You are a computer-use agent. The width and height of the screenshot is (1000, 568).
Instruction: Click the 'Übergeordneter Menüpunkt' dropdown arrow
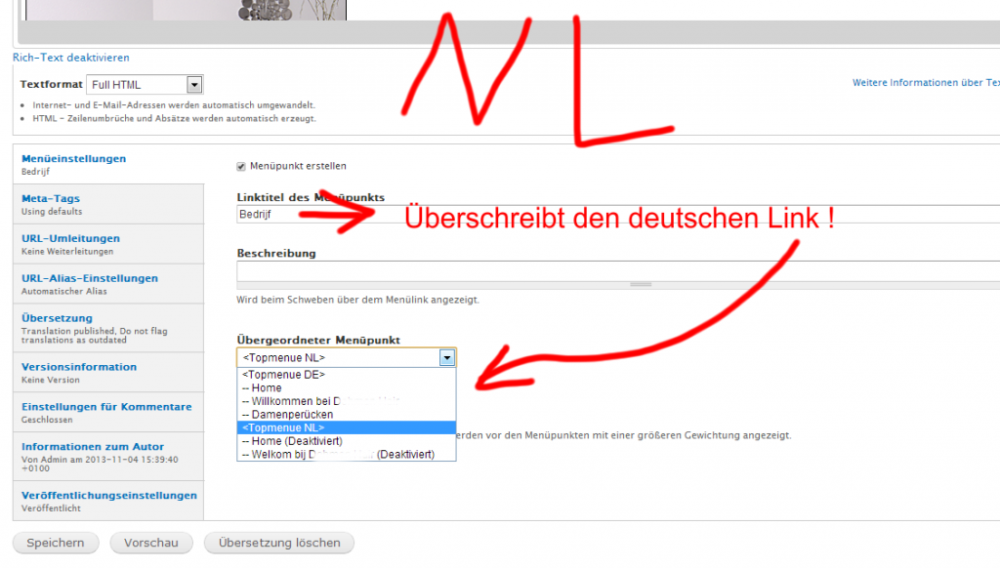(x=446, y=358)
